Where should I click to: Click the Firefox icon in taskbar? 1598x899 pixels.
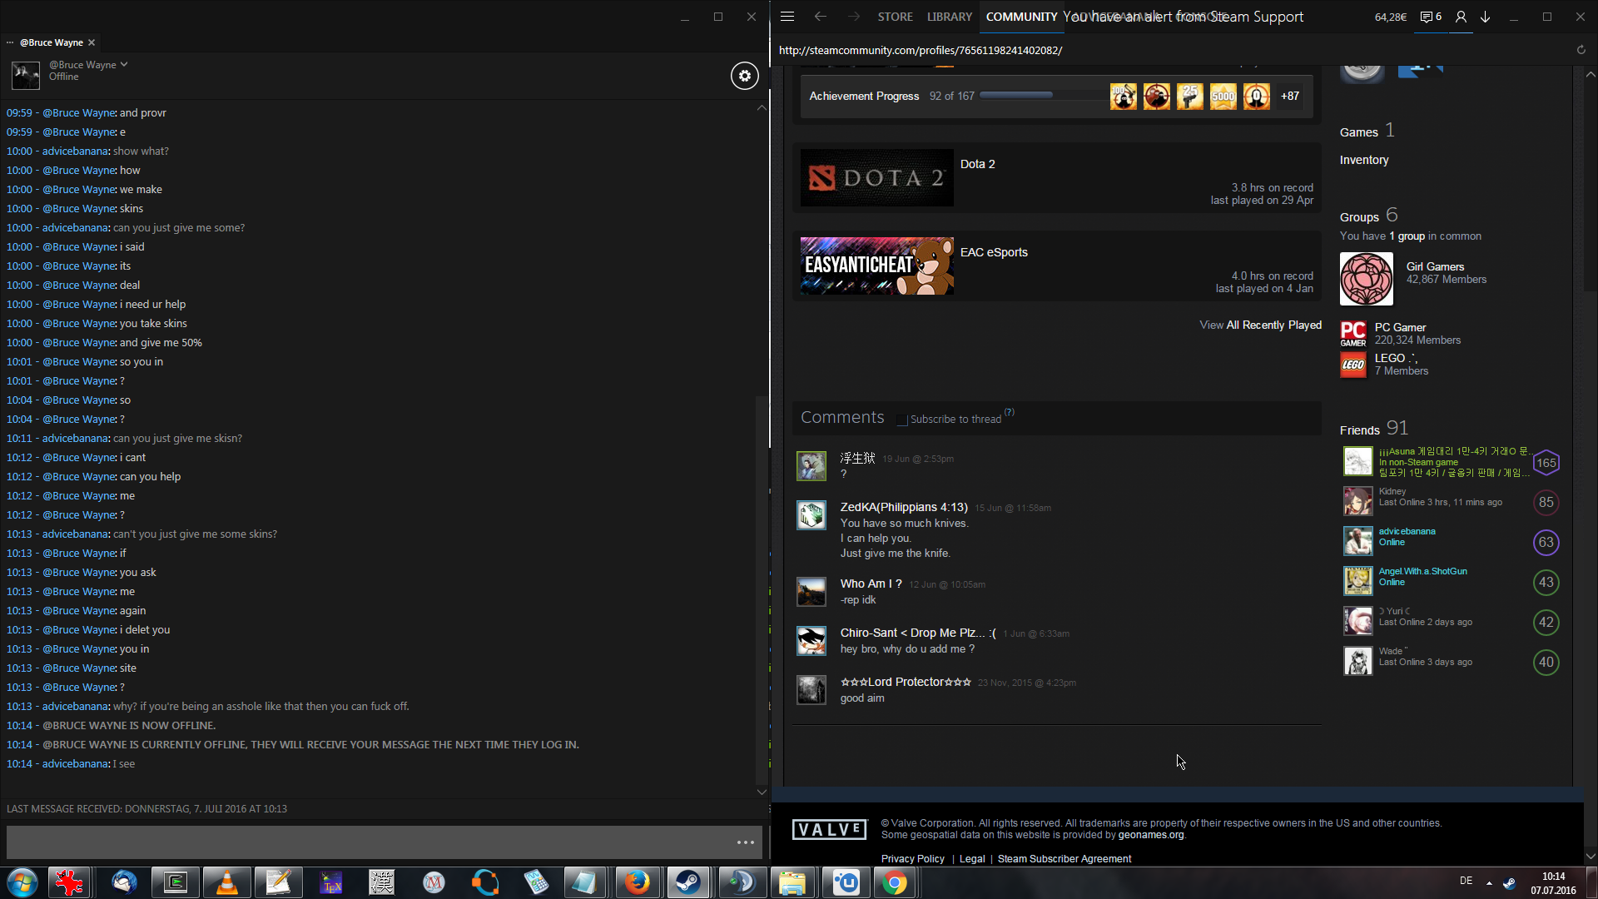[x=637, y=882]
